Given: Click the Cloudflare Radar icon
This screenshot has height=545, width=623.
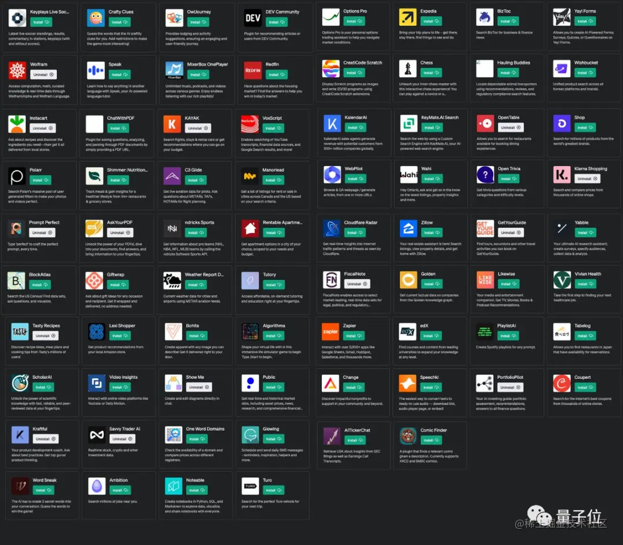Looking at the screenshot, I should click(x=331, y=228).
